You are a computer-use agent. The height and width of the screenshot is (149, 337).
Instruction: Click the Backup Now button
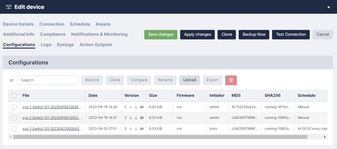[x=254, y=35]
